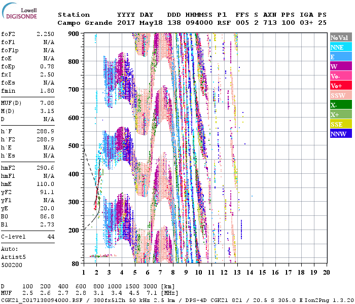Click the 900 km y-axis label
The image size is (355, 304).
[x=74, y=33]
